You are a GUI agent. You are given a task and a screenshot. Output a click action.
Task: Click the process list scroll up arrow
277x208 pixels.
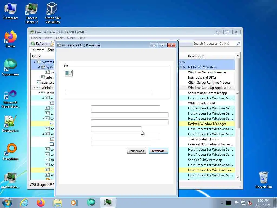point(238,56)
